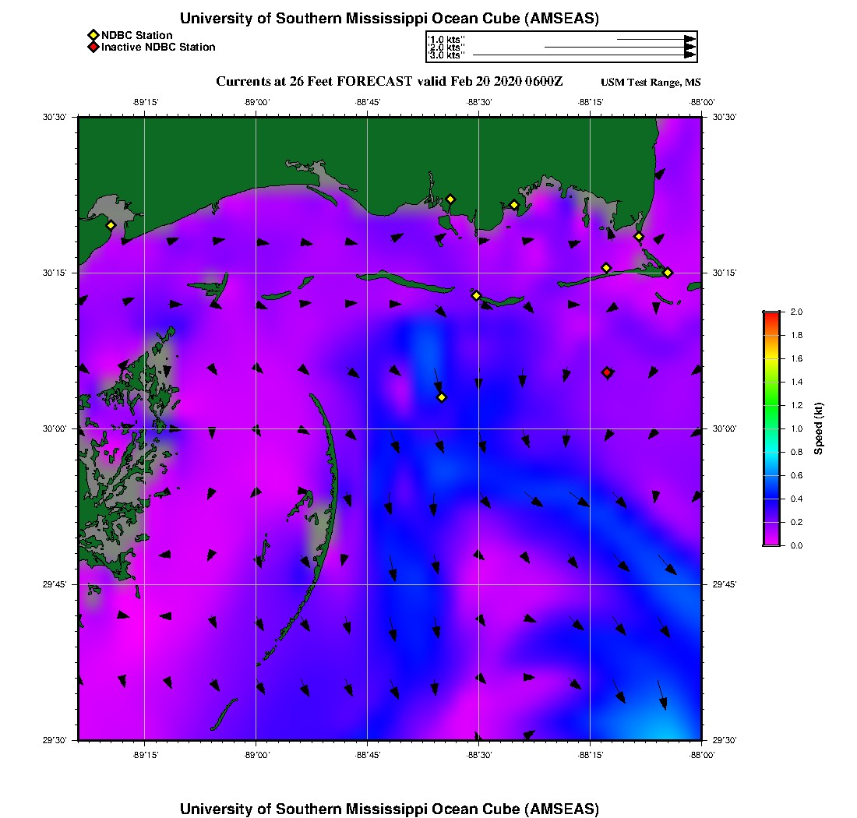Screen dimensions: 857x818
Task: Click the red Inactive NDBC Station legend diamond
Action: 93,47
